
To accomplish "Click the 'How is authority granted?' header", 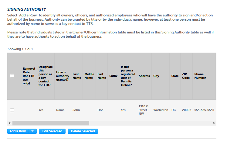I will (x=63, y=76).
